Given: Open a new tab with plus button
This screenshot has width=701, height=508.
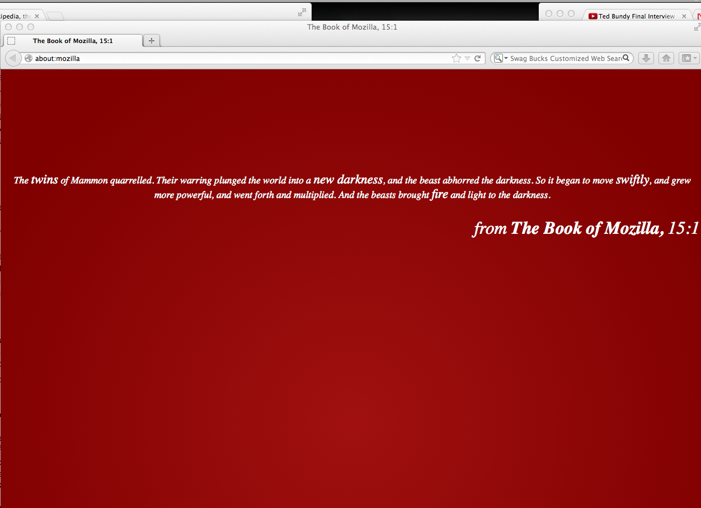Looking at the screenshot, I should coord(152,40).
